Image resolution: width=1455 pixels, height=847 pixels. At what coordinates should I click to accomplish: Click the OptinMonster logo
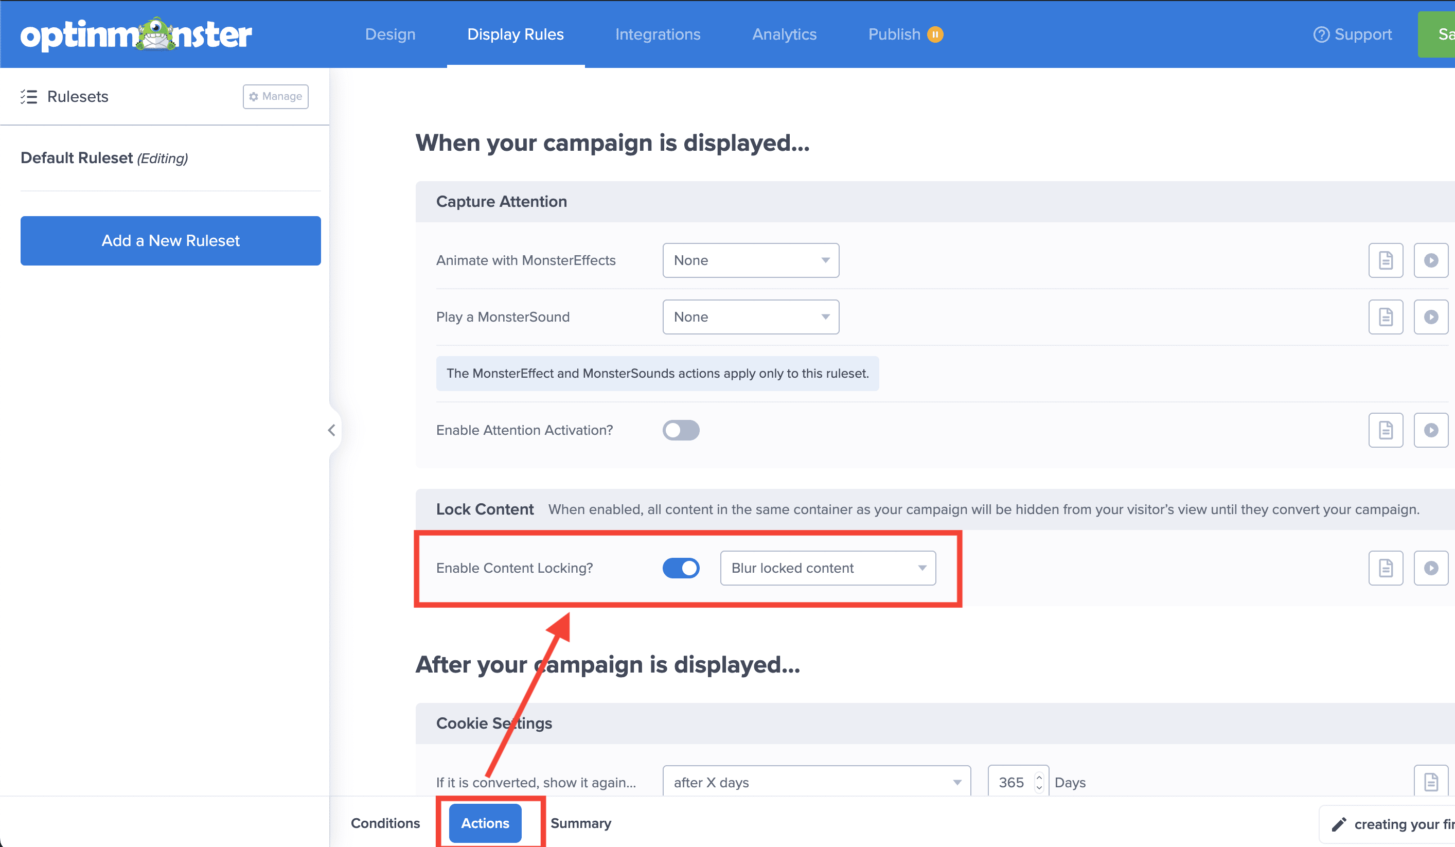[x=136, y=34]
